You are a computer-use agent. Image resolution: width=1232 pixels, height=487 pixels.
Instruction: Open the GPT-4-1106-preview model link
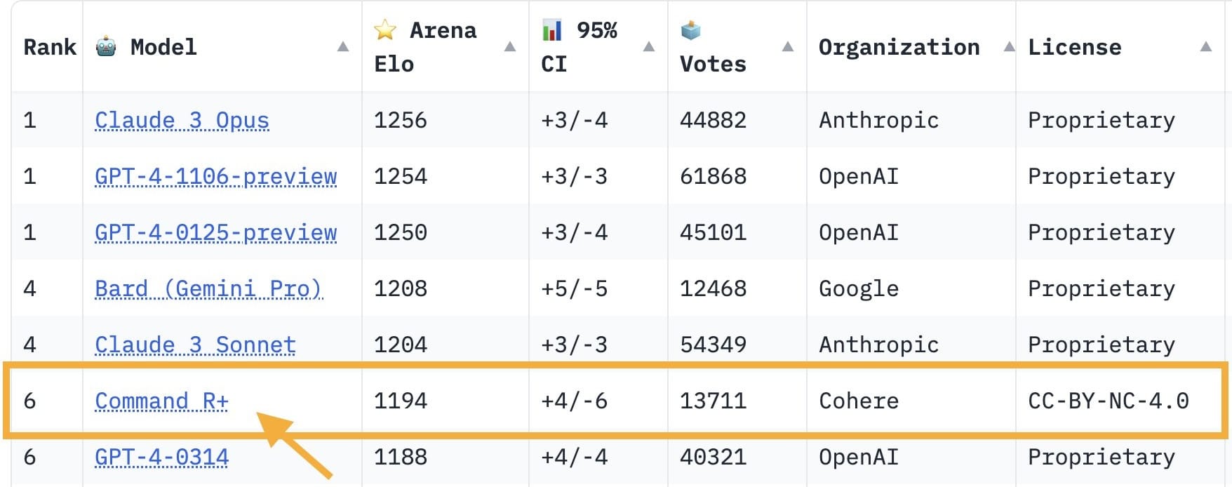coord(215,176)
